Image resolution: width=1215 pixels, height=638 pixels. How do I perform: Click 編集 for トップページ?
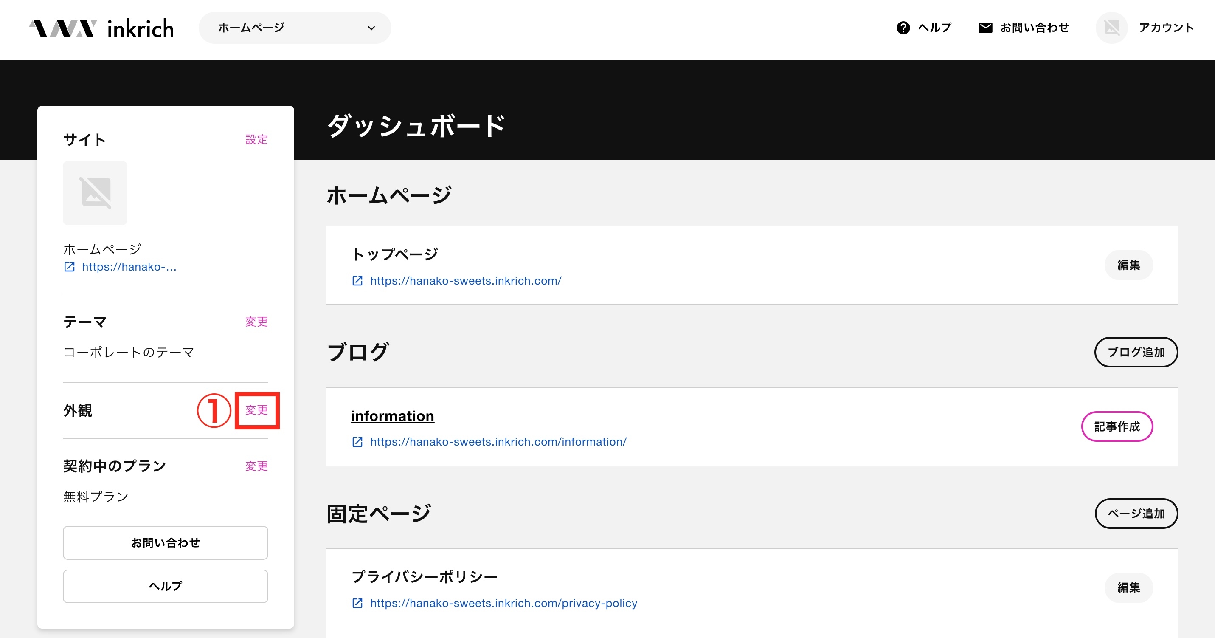[x=1129, y=265]
